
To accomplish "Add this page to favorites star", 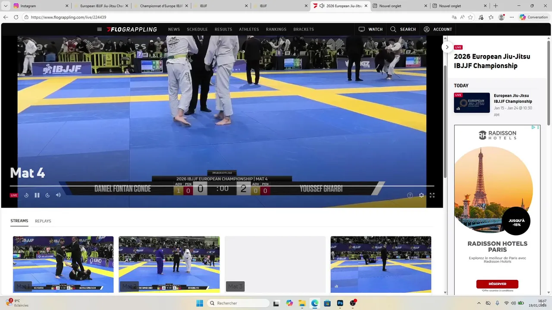I will 470,17.
